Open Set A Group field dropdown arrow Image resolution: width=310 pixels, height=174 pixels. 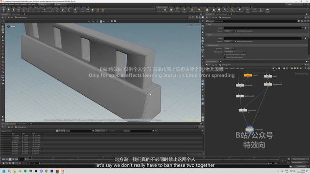coord(303,28)
